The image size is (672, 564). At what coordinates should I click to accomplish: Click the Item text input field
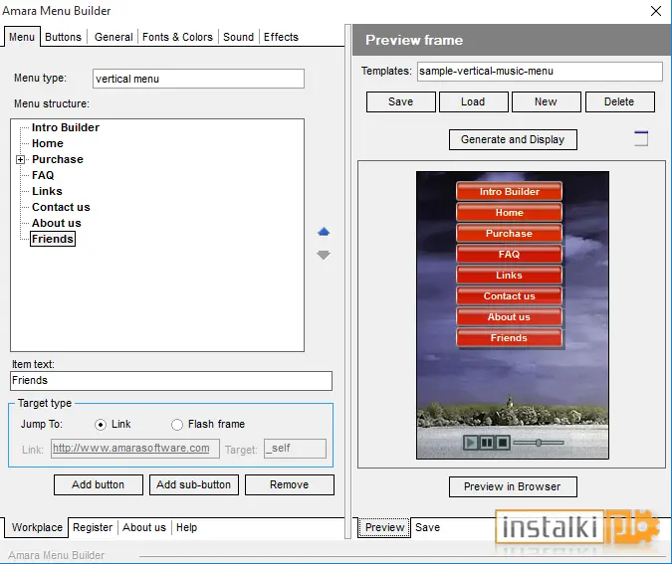(171, 381)
